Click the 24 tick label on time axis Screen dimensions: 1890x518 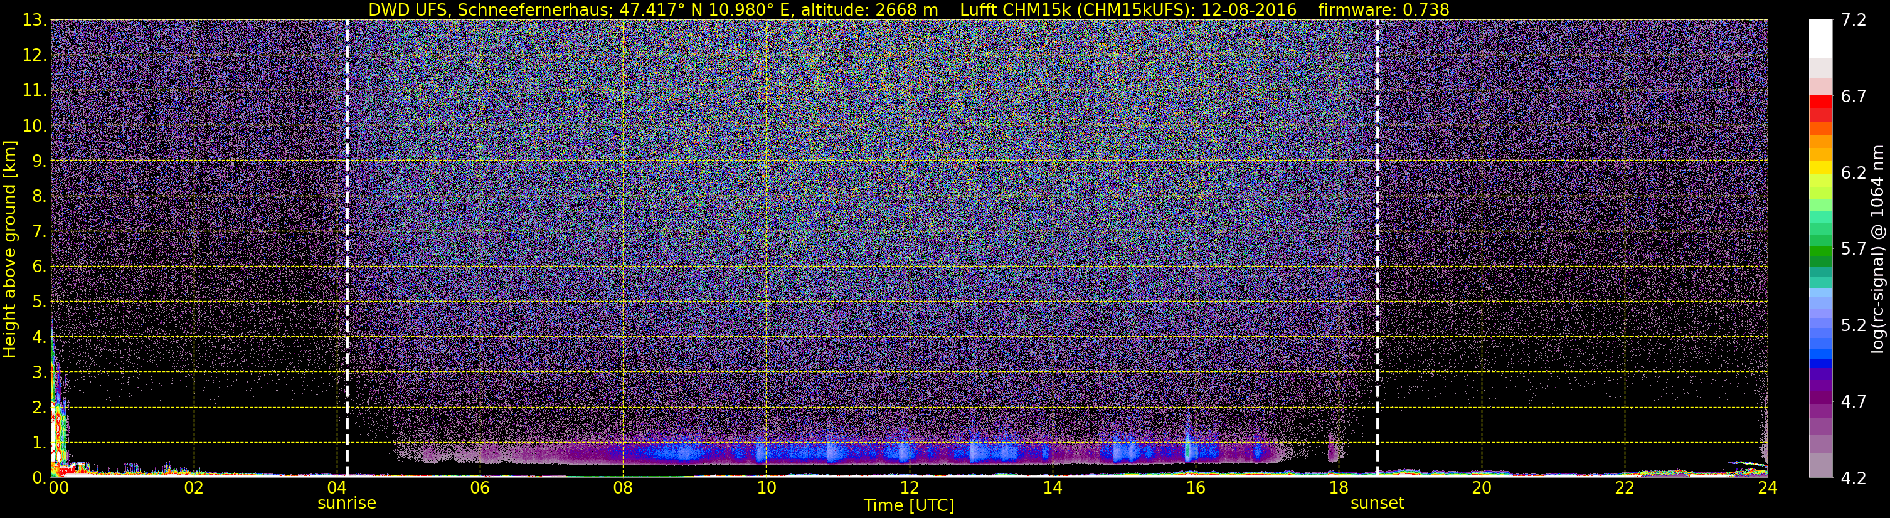1768,488
